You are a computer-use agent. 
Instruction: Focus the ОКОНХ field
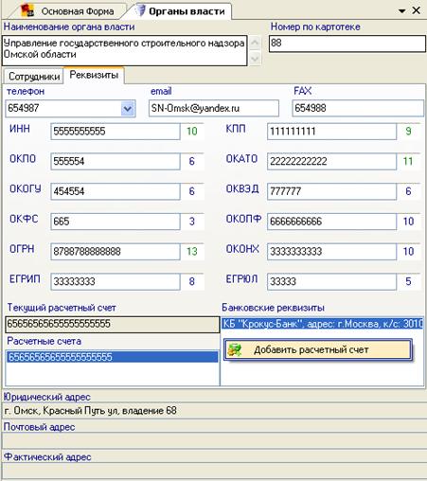pos(331,252)
